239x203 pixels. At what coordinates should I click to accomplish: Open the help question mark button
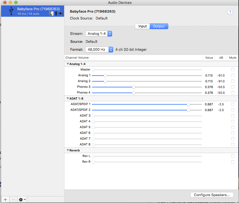coord(230,12)
